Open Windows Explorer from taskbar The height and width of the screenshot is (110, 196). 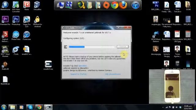click(13, 107)
